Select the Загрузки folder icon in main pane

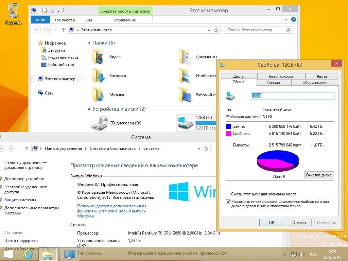pyautogui.click(x=98, y=76)
